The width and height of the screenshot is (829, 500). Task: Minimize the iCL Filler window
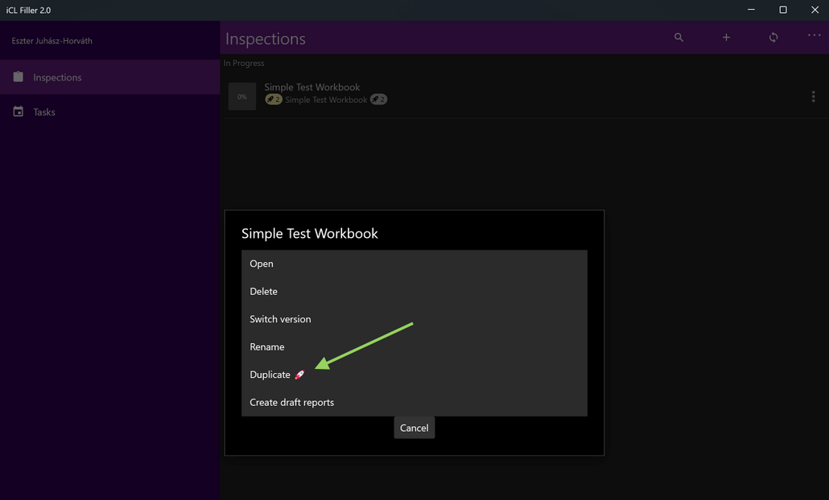(751, 10)
